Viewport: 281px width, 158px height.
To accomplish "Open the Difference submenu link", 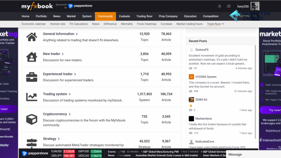I will 110,24.
